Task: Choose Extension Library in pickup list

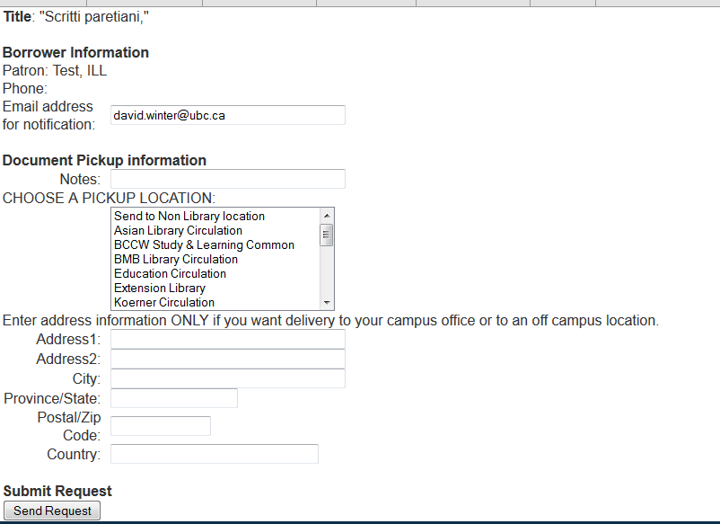Action: click(x=160, y=289)
